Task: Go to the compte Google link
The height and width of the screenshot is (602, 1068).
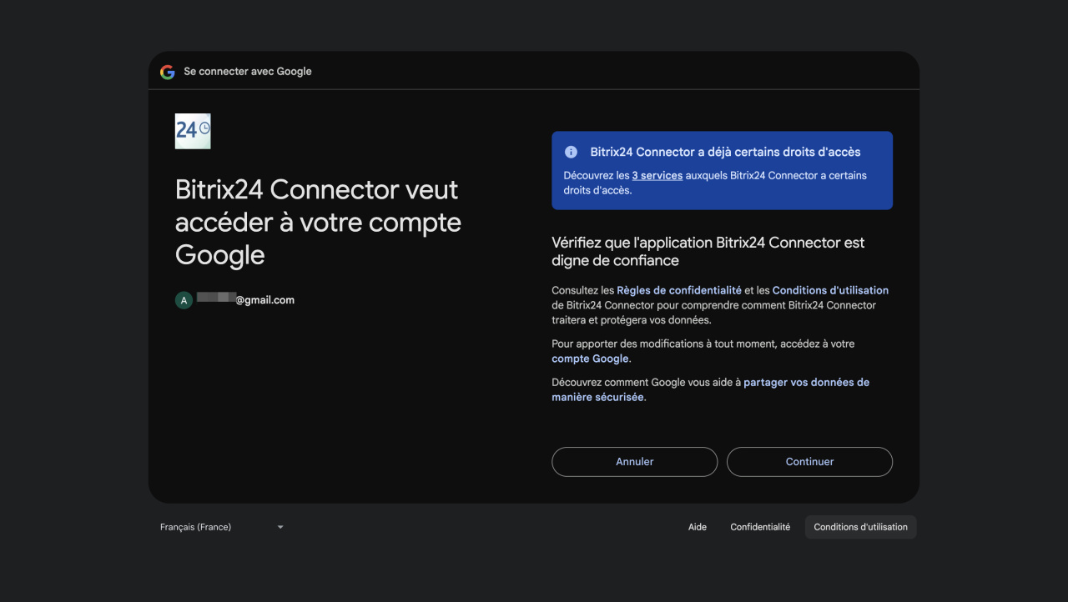Action: [590, 359]
